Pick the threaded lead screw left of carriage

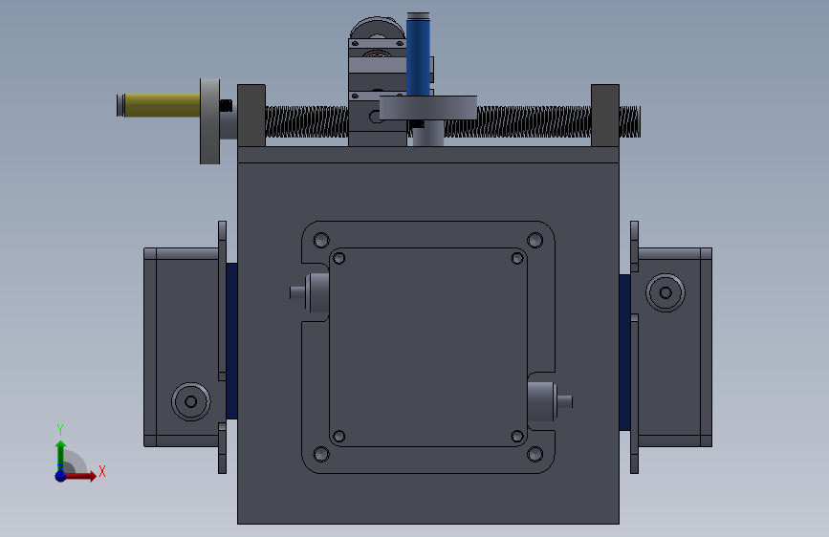point(307,122)
